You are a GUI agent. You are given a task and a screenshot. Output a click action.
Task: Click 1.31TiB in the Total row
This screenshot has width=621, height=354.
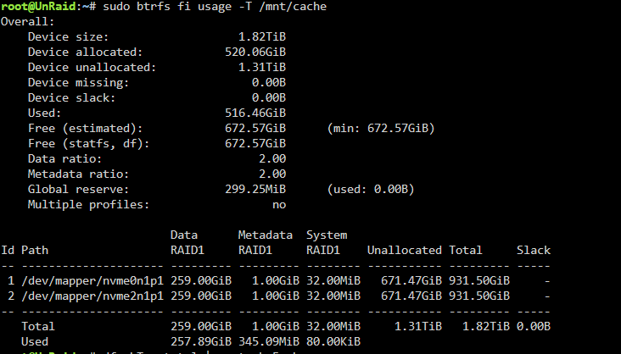(418, 327)
